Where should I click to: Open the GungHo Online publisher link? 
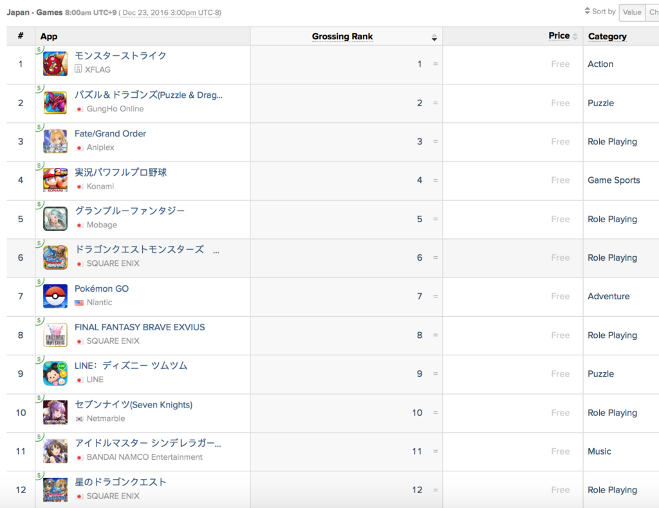pyautogui.click(x=115, y=109)
